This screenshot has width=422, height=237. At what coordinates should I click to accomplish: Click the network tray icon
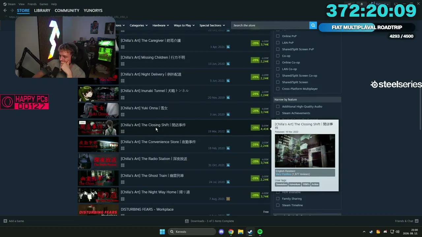[392, 232]
